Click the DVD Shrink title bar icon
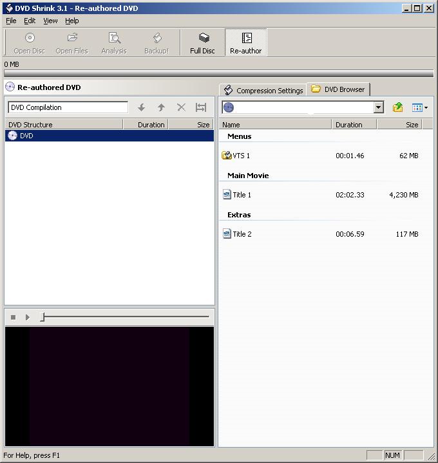438x463 pixels. tap(9, 8)
